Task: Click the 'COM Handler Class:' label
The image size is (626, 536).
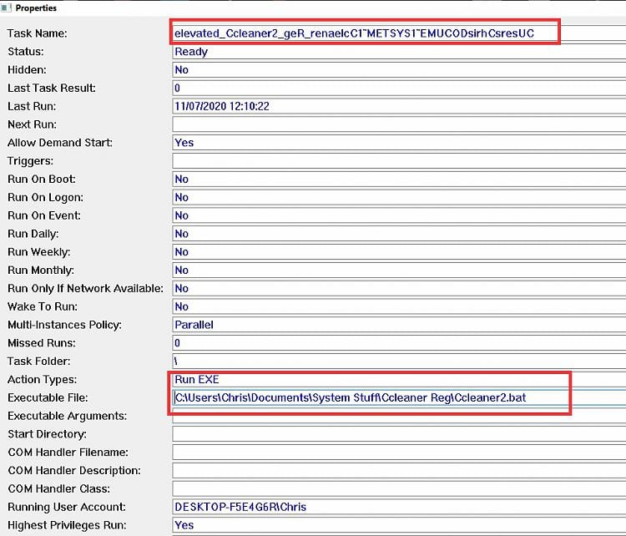Action: [x=58, y=488]
